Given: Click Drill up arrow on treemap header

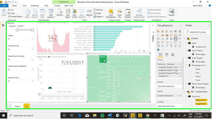Looking at the screenshot, I should coord(121,51).
